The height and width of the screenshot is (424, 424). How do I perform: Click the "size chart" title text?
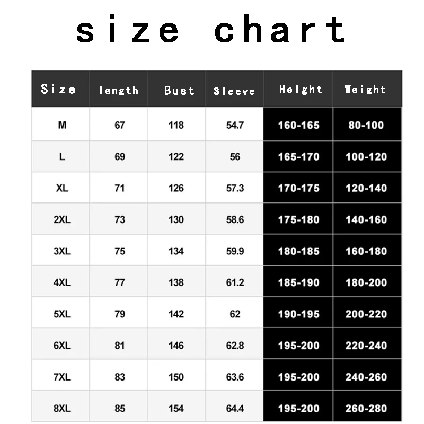click(211, 30)
